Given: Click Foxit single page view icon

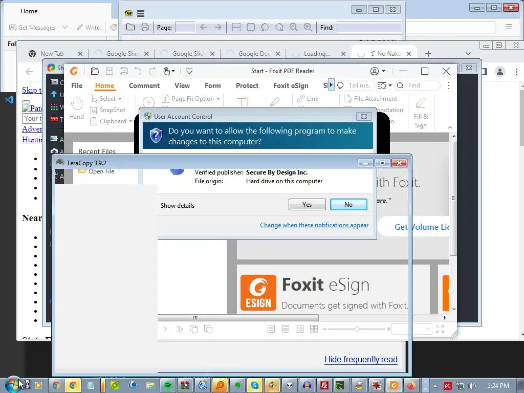Looking at the screenshot, I should coord(271,329).
